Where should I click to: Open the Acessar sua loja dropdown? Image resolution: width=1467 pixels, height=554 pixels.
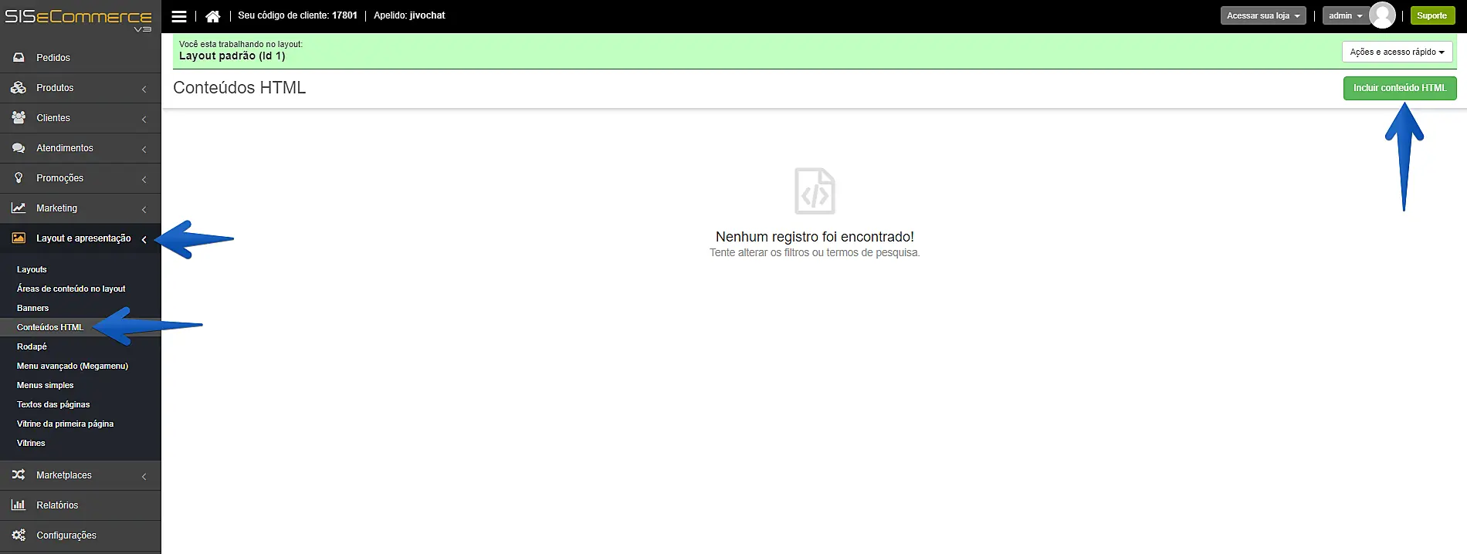pos(1263,15)
